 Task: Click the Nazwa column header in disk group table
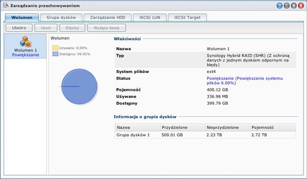[137, 127]
